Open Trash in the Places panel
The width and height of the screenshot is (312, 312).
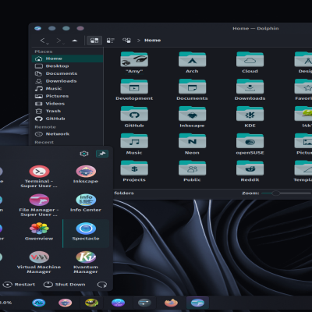67,111
